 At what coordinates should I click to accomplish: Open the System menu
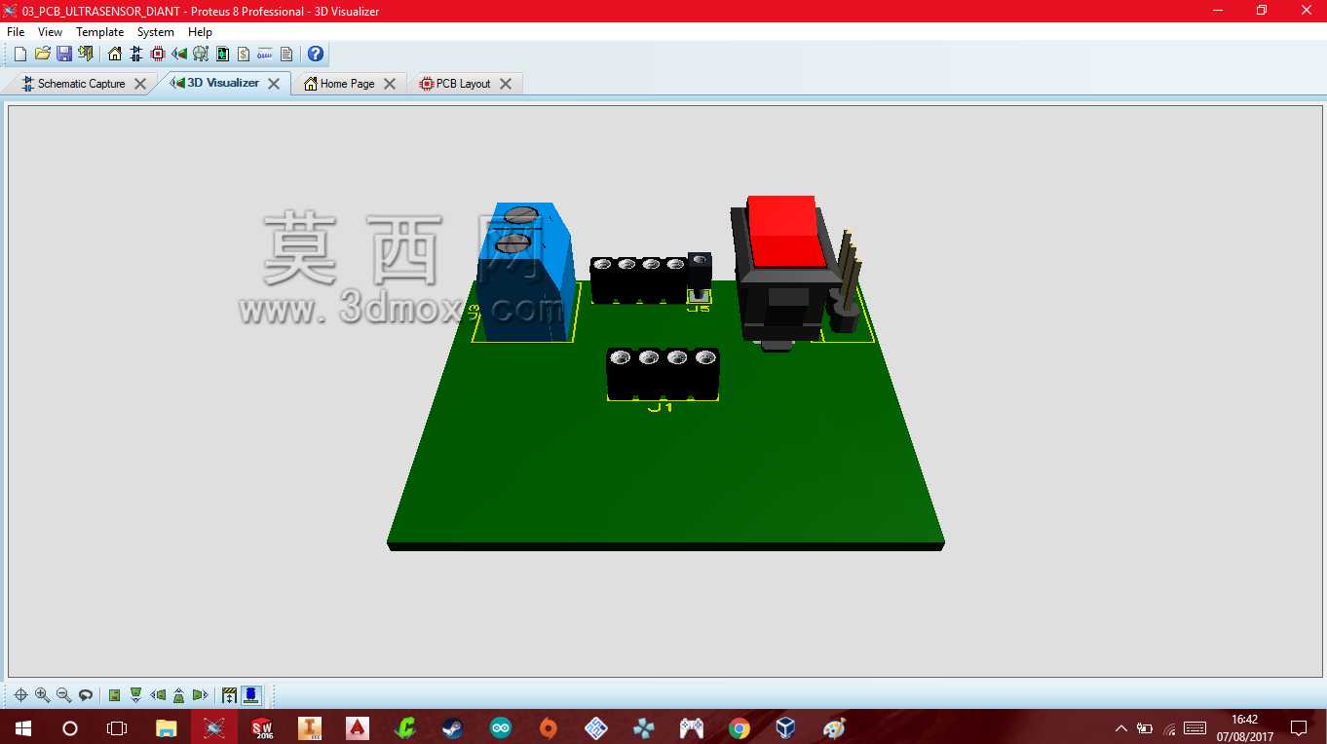(156, 32)
